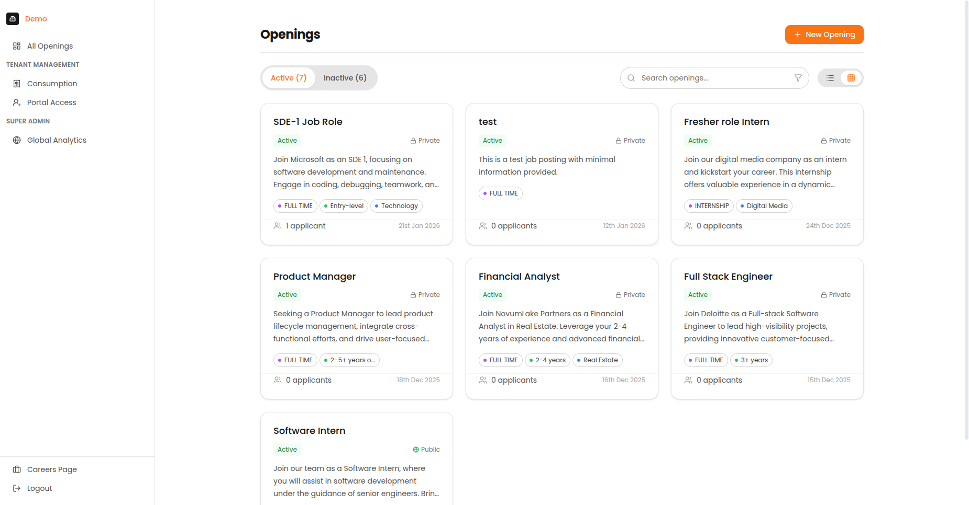Switch openings to list view
This screenshot has width=969, height=505.
coord(830,77)
